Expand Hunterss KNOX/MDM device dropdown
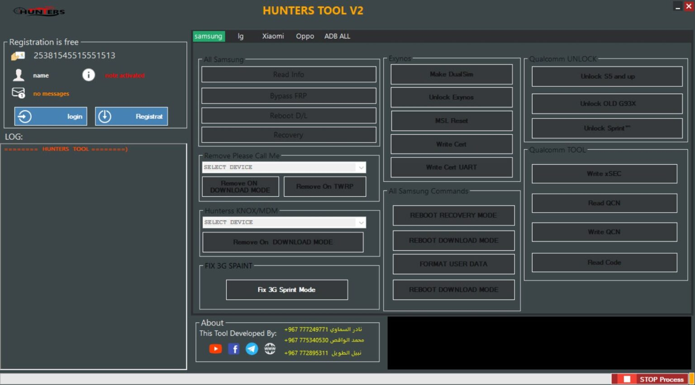695x385 pixels. (x=361, y=223)
